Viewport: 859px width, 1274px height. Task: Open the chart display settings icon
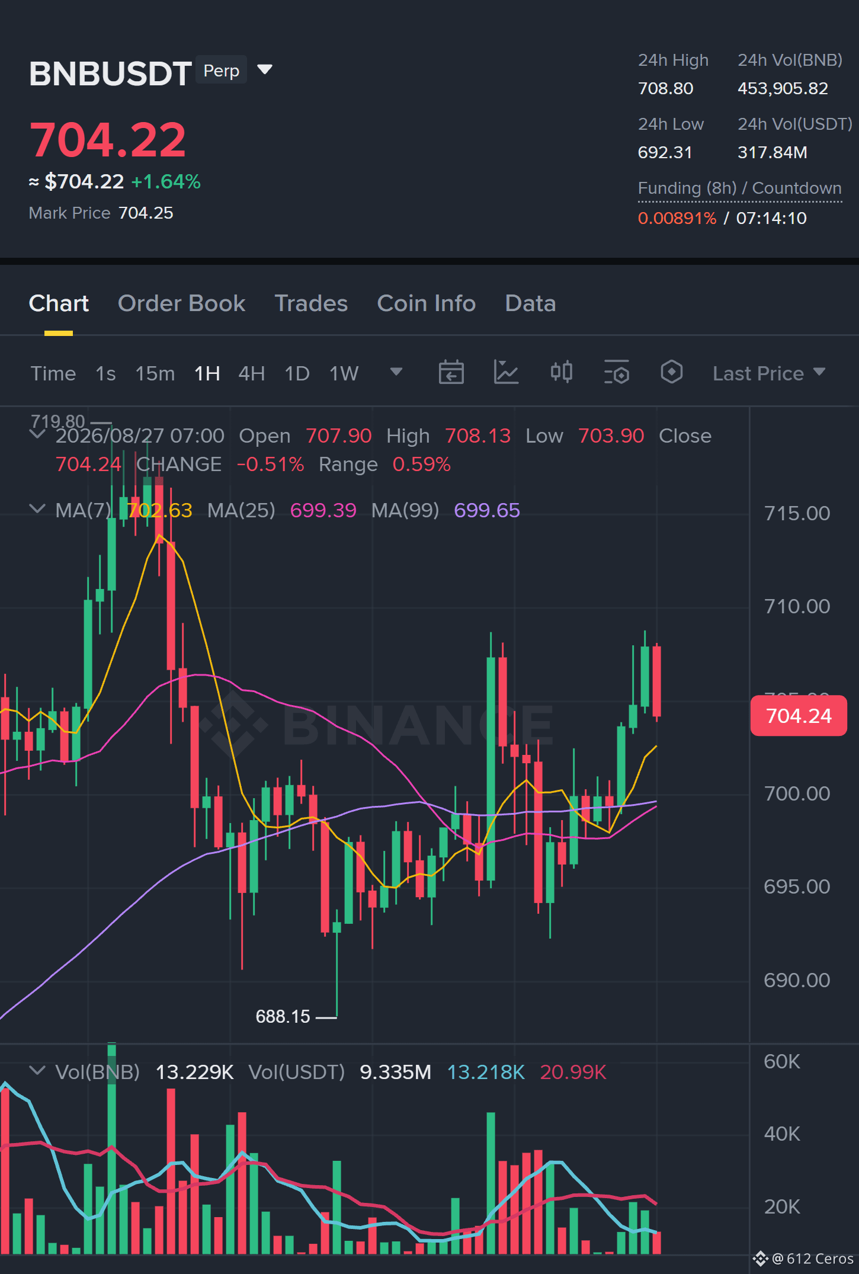click(616, 373)
